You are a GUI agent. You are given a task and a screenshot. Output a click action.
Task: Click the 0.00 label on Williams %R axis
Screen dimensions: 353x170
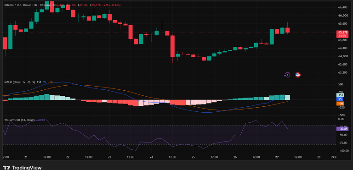(x=341, y=119)
